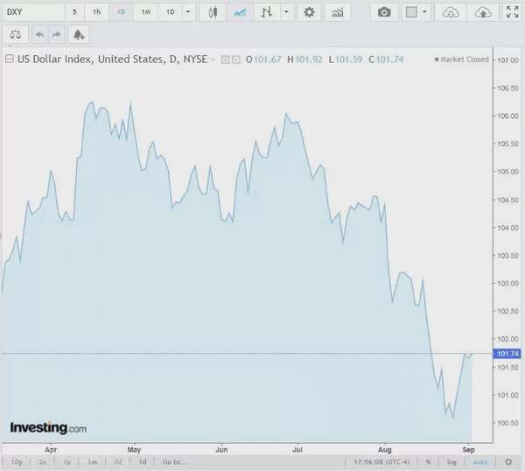Viewport: 525px width, 471px height.
Task: Click the DXY symbol search field
Action: click(33, 12)
